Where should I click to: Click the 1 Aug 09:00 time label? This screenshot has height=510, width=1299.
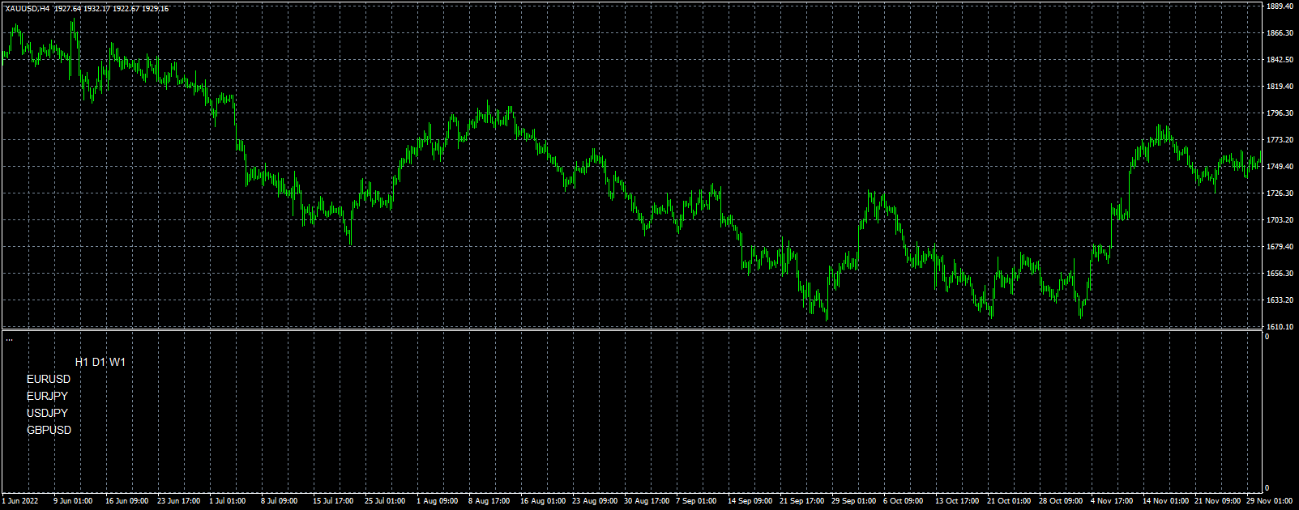click(x=437, y=501)
